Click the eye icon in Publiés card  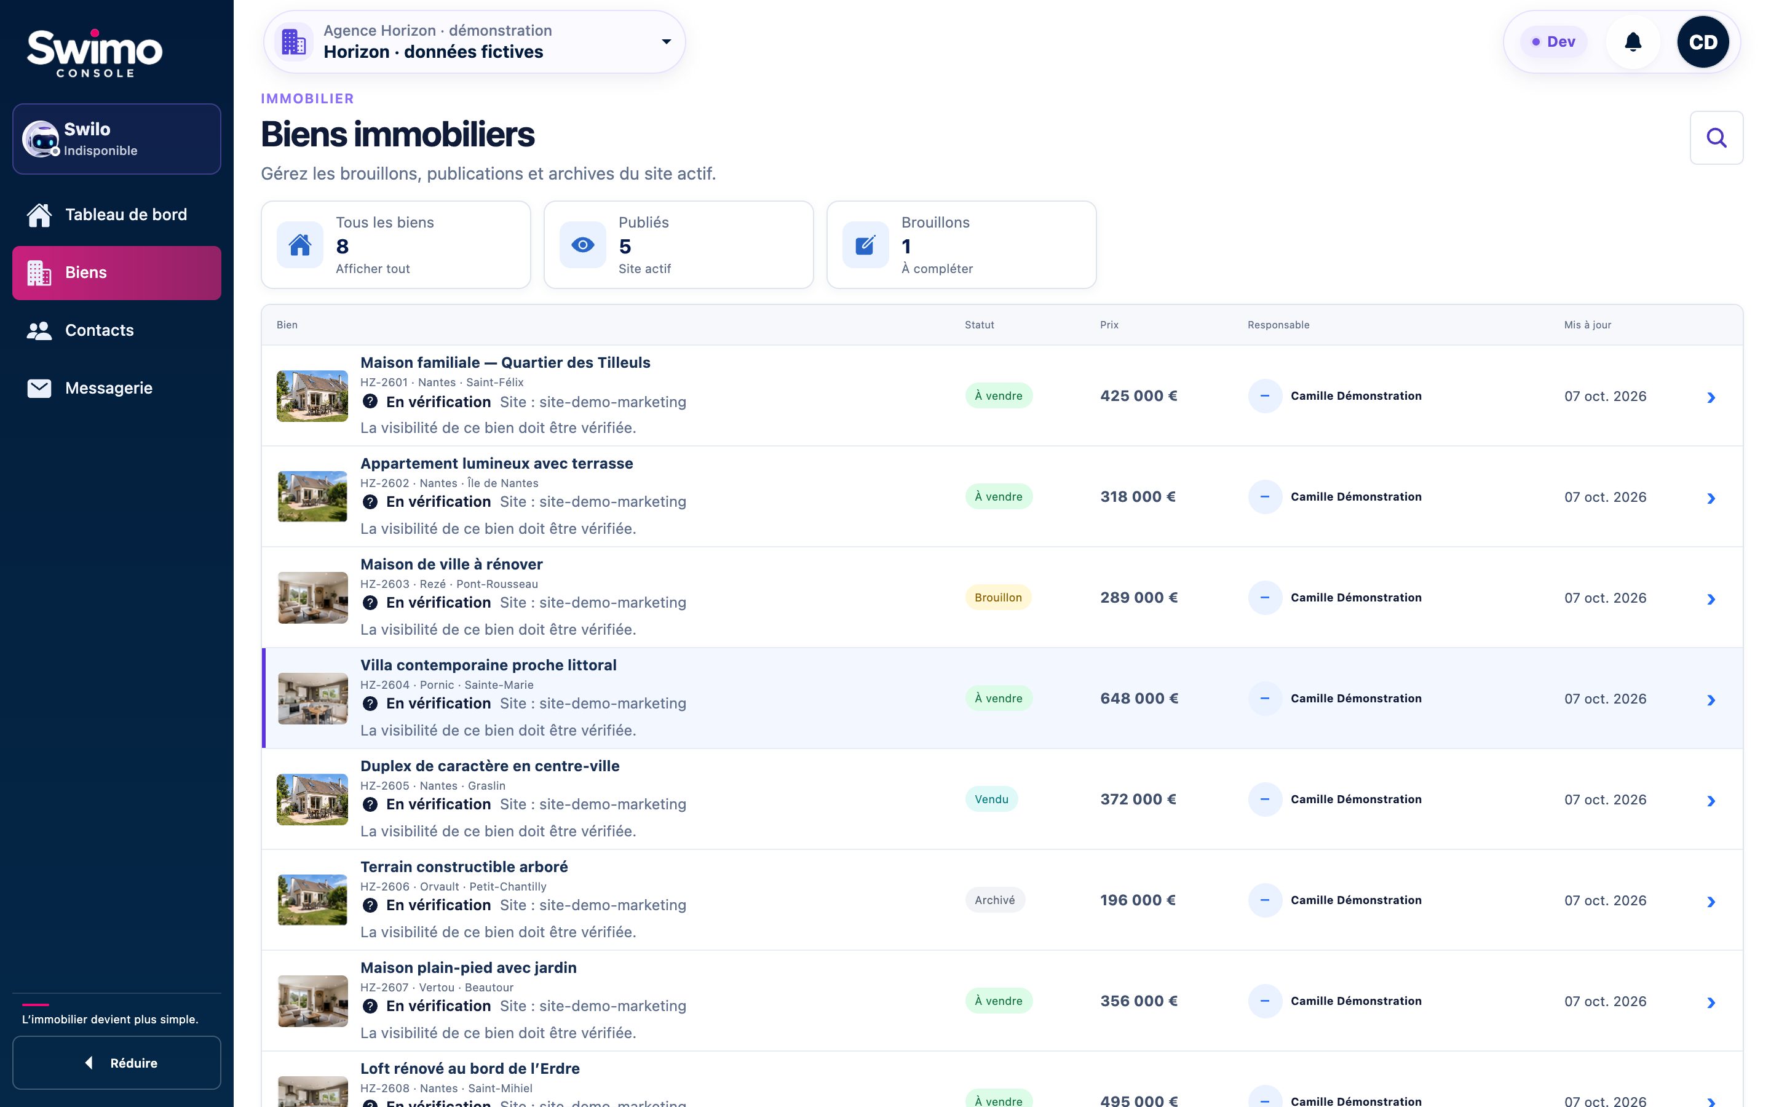coord(582,245)
